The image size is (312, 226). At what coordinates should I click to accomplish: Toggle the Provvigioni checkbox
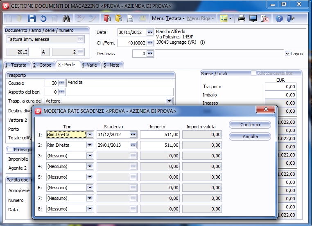[11, 150]
